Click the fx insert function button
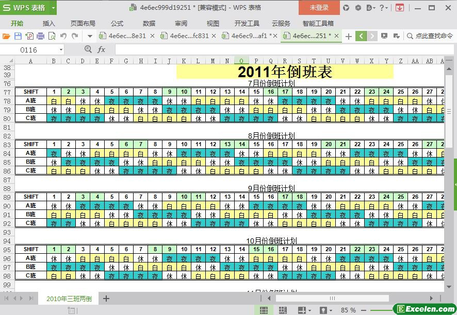This screenshot has width=457, height=315. click(101, 49)
